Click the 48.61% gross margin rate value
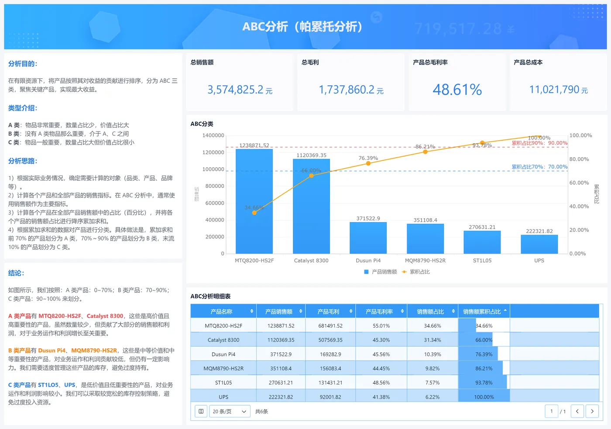 (x=457, y=90)
